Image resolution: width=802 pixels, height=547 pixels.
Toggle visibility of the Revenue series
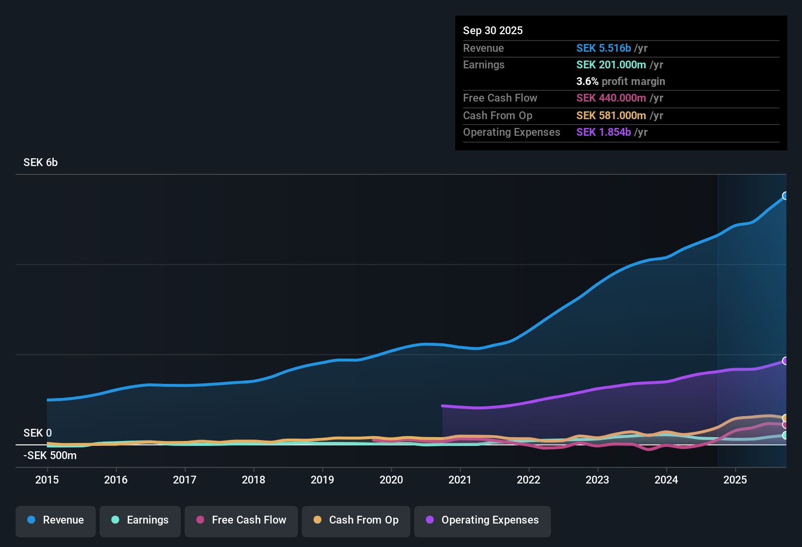click(x=55, y=520)
